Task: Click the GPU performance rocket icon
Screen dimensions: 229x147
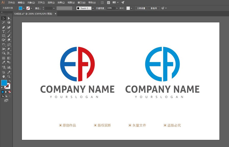Action: [x=123, y=3]
